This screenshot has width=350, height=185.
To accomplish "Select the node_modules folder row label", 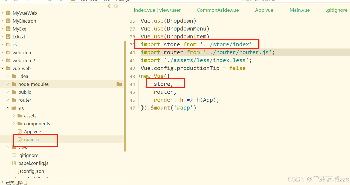I will 33,84.
